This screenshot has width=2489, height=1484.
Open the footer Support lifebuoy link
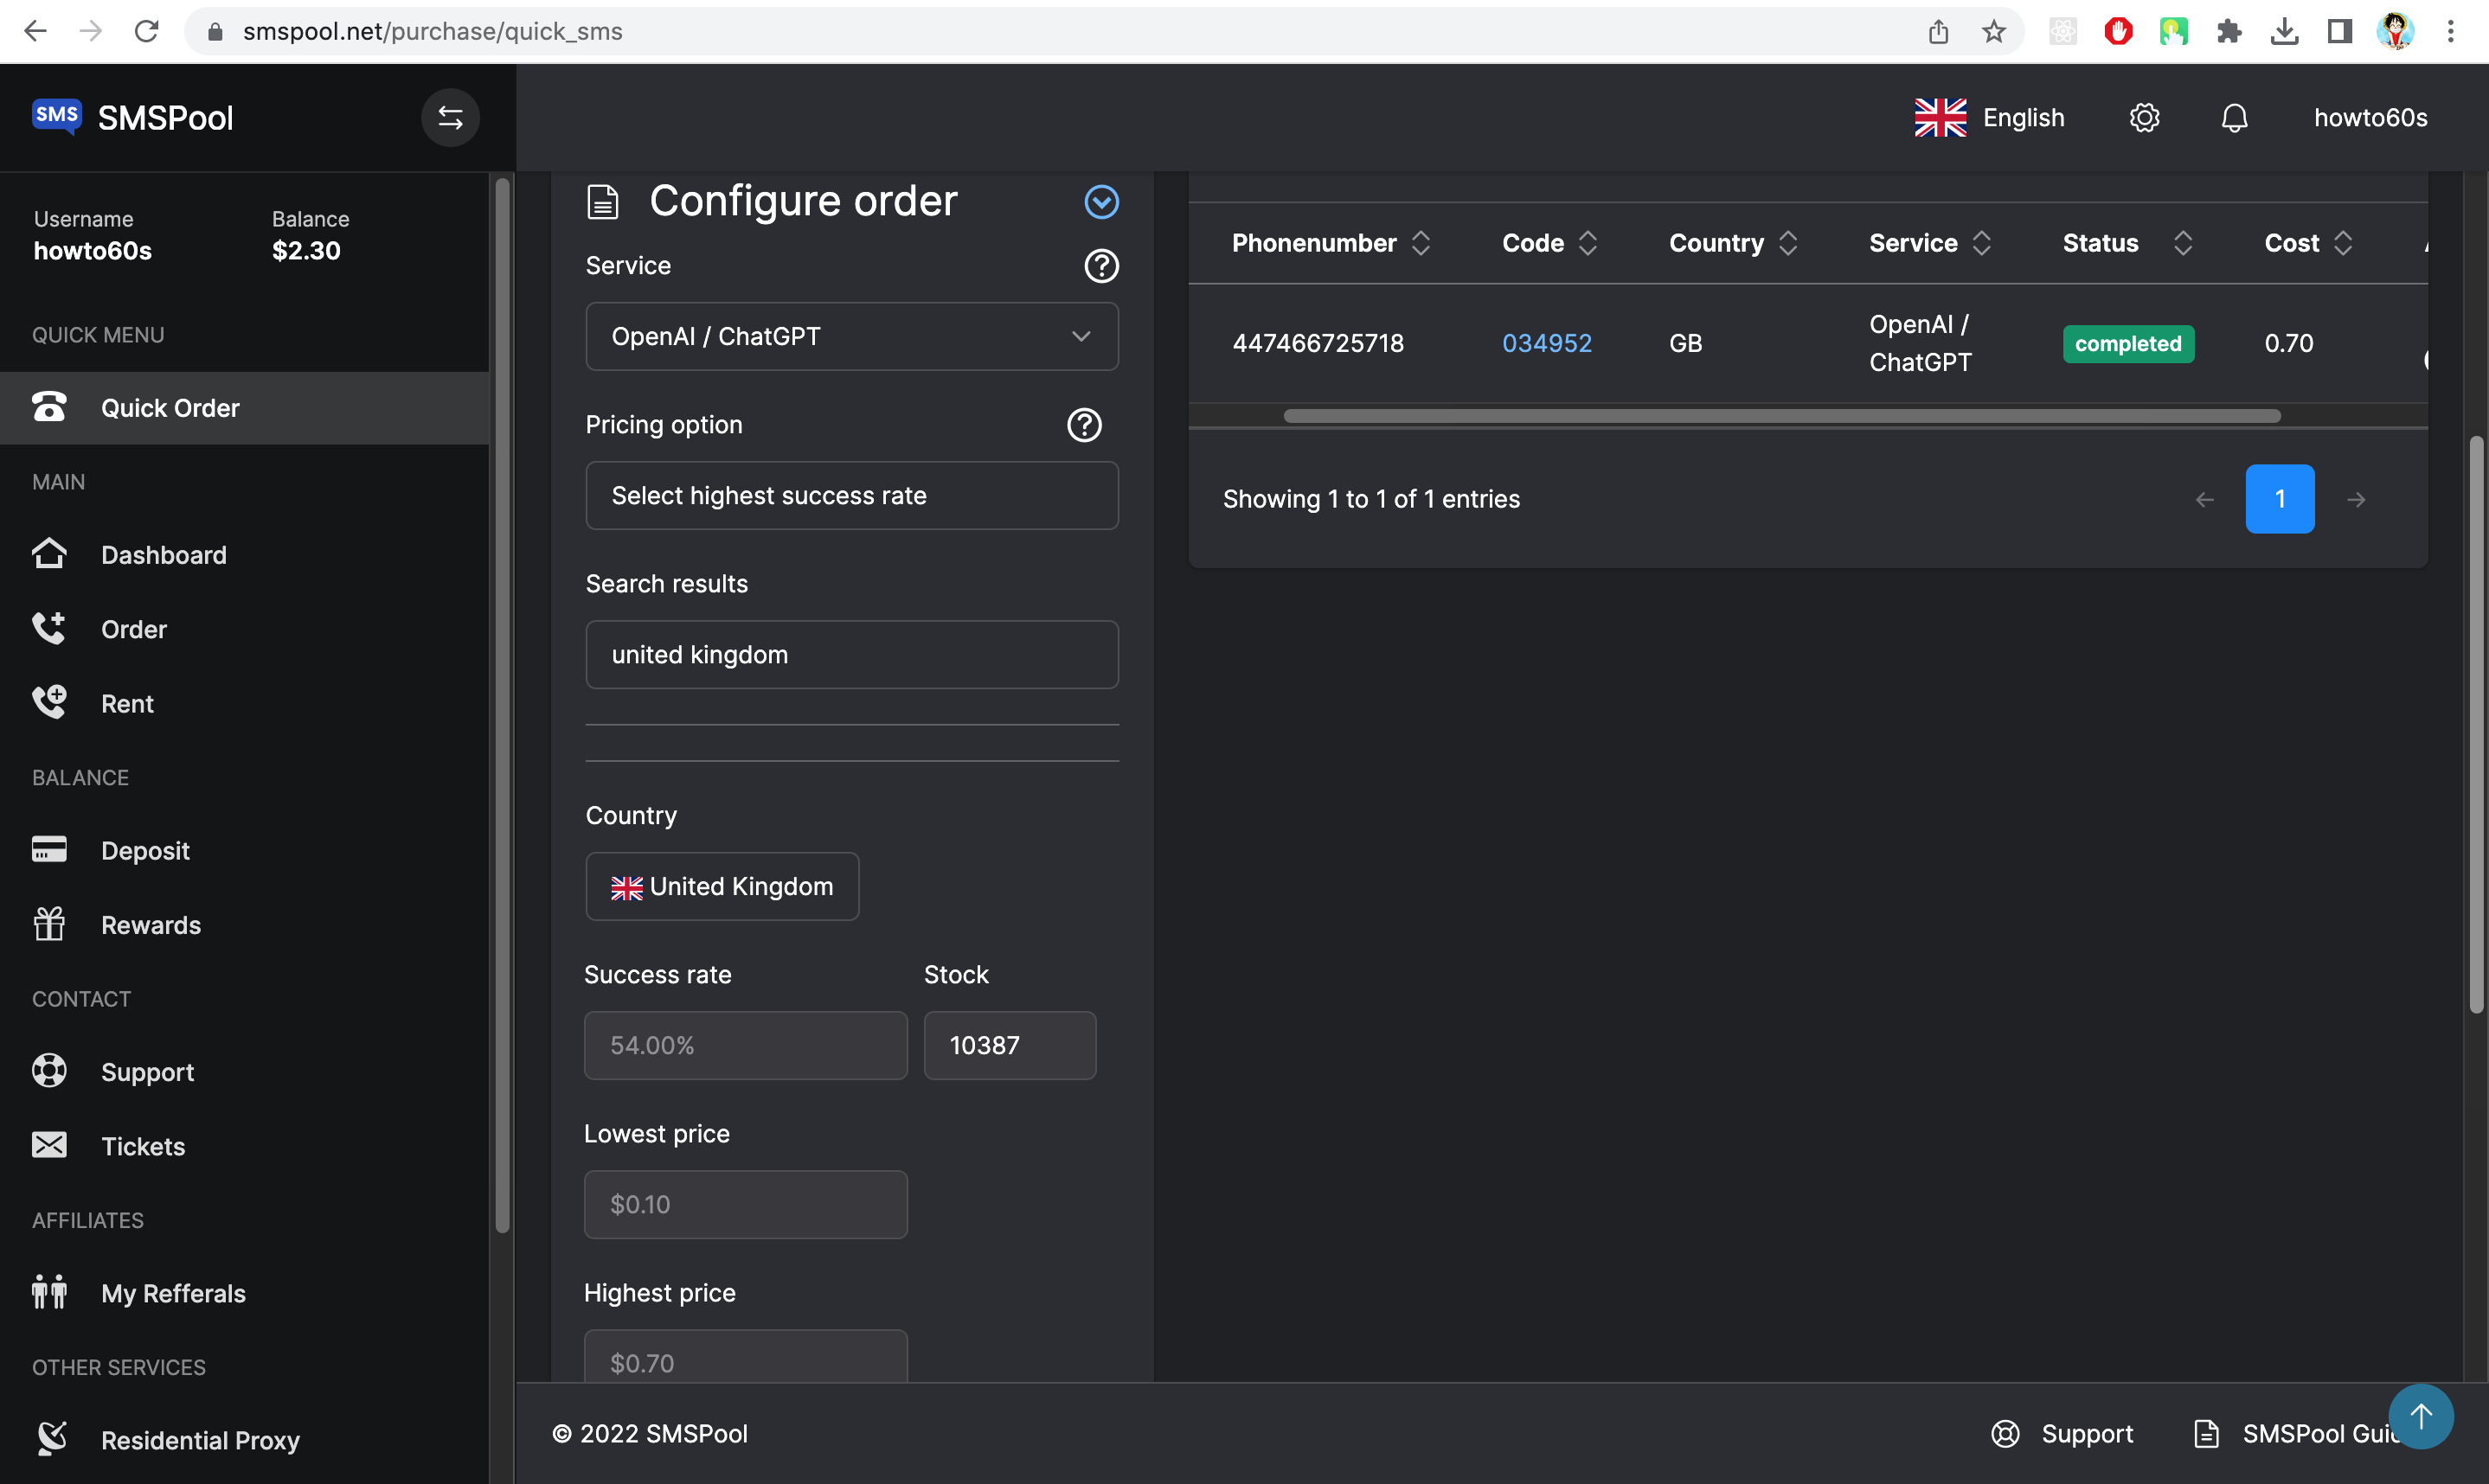pos(2062,1434)
